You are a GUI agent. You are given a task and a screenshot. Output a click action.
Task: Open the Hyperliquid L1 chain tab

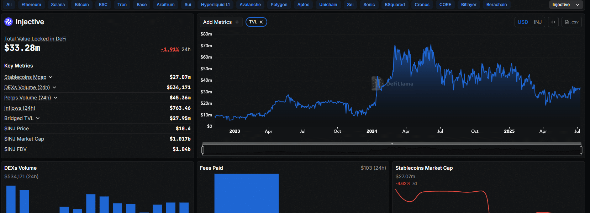click(215, 5)
